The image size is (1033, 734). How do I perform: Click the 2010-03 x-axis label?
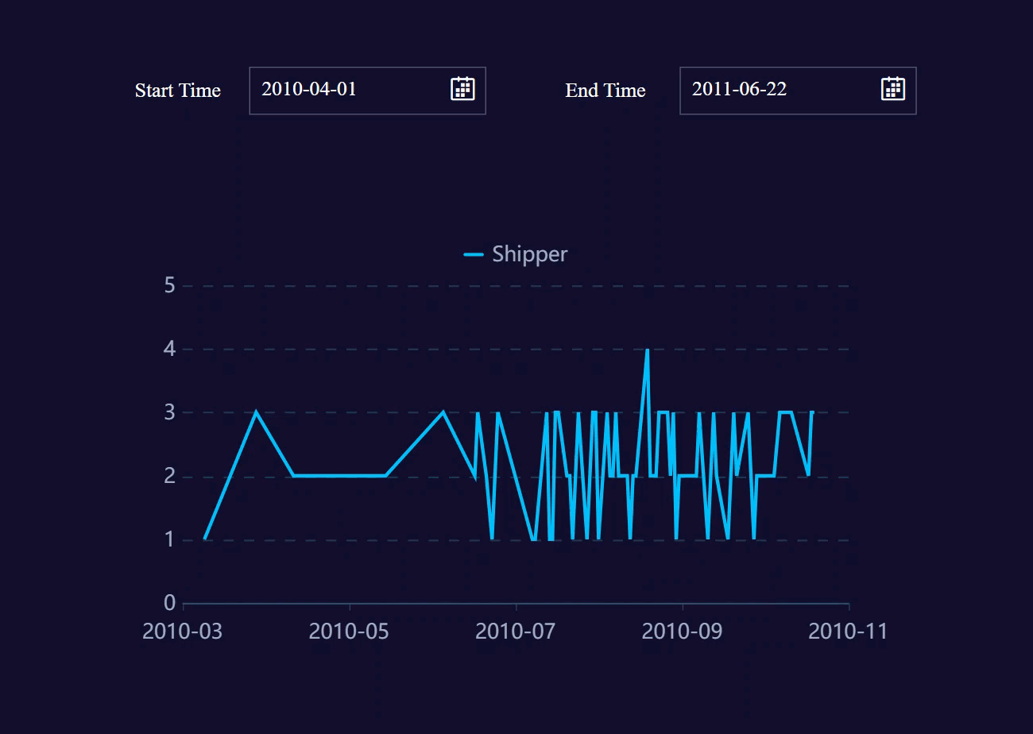pyautogui.click(x=183, y=632)
